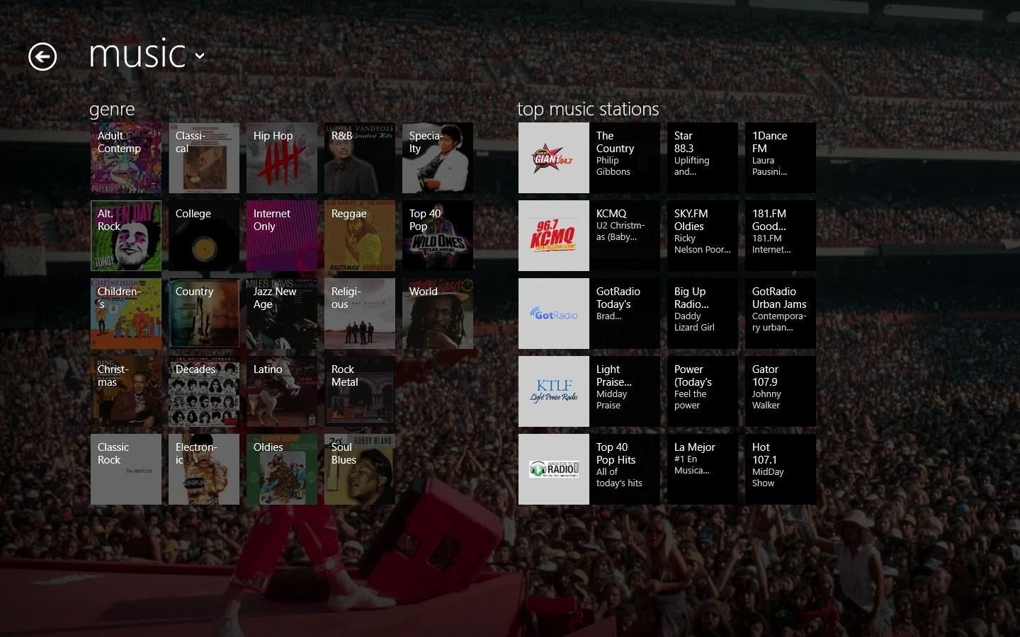
Task: Choose the Christmas genre tile
Action: [x=126, y=391]
